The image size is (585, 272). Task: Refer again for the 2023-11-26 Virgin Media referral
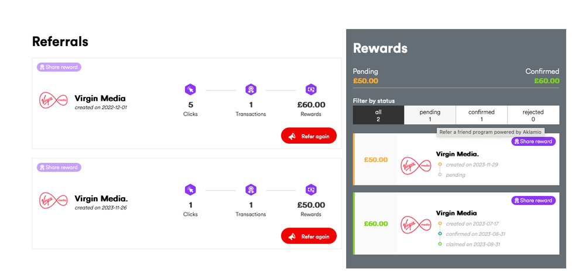tap(309, 236)
